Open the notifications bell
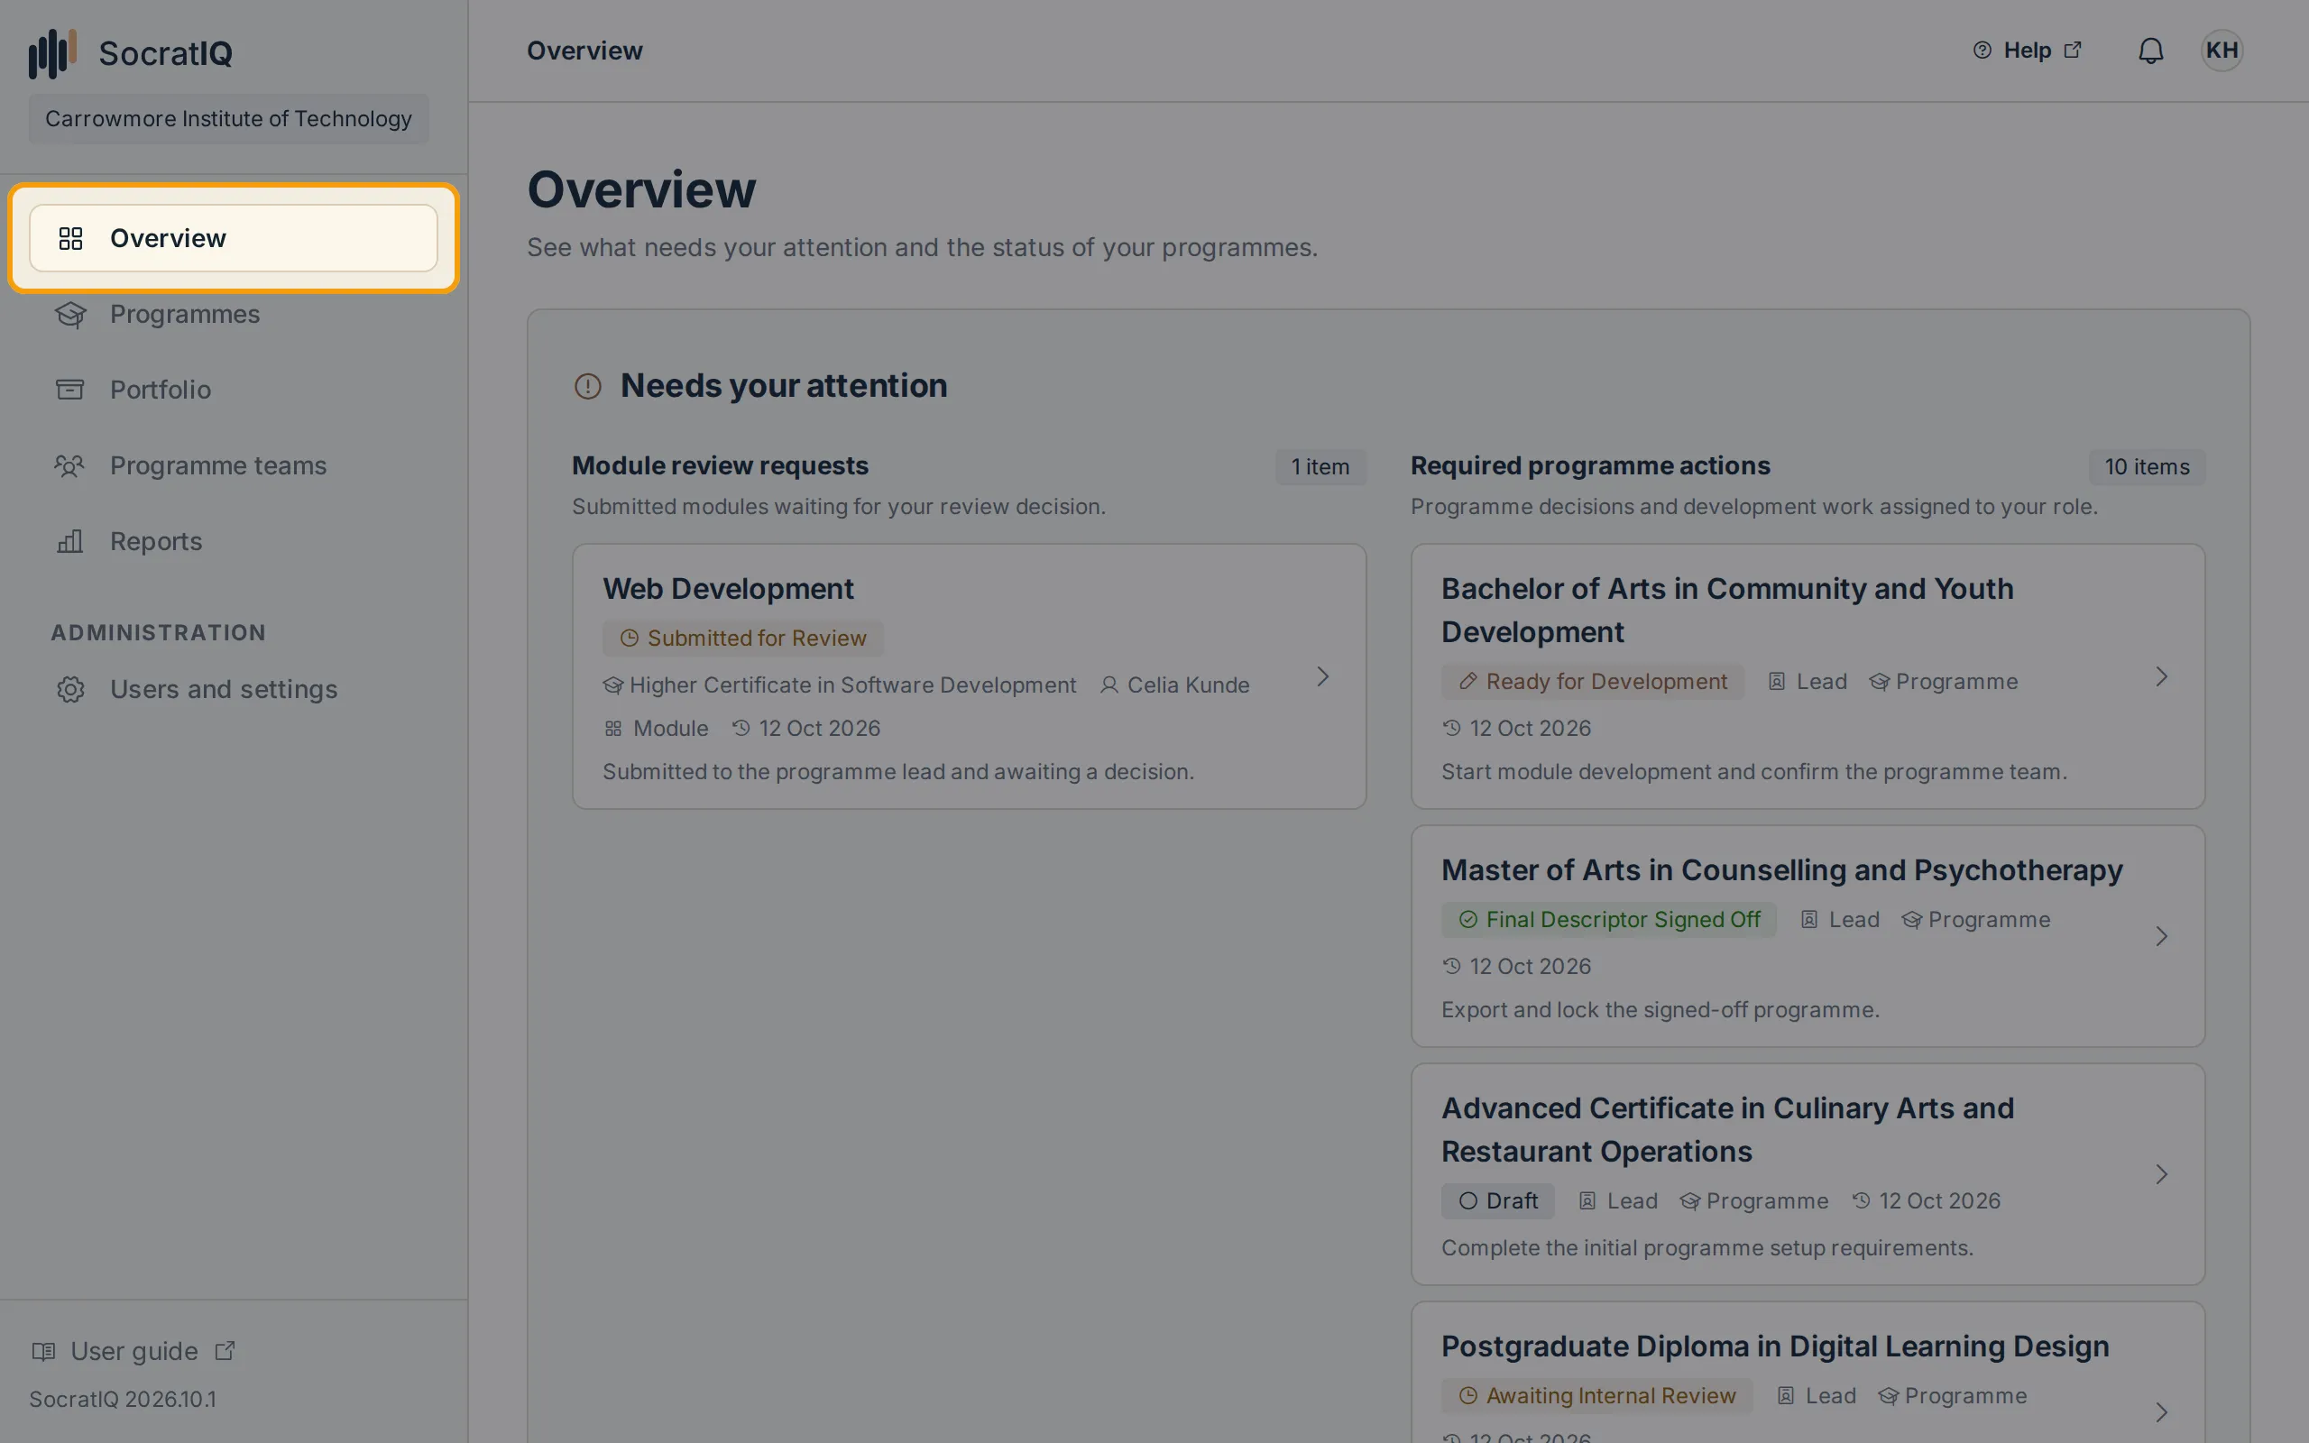2309x1443 pixels. point(2150,51)
